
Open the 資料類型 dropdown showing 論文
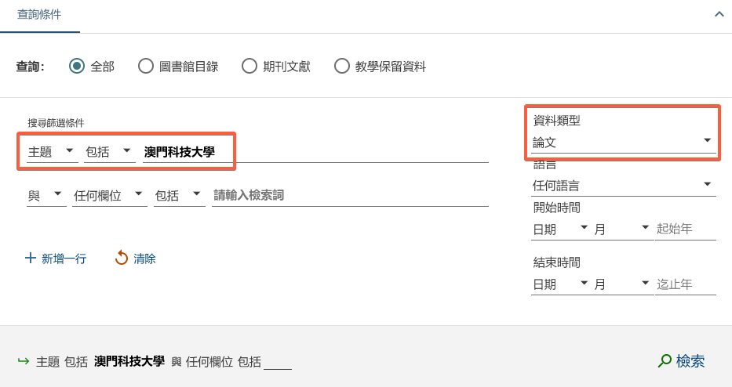(x=622, y=142)
